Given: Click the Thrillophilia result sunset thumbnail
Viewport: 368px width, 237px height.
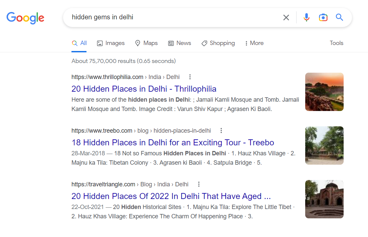Looking at the screenshot, I should [324, 92].
